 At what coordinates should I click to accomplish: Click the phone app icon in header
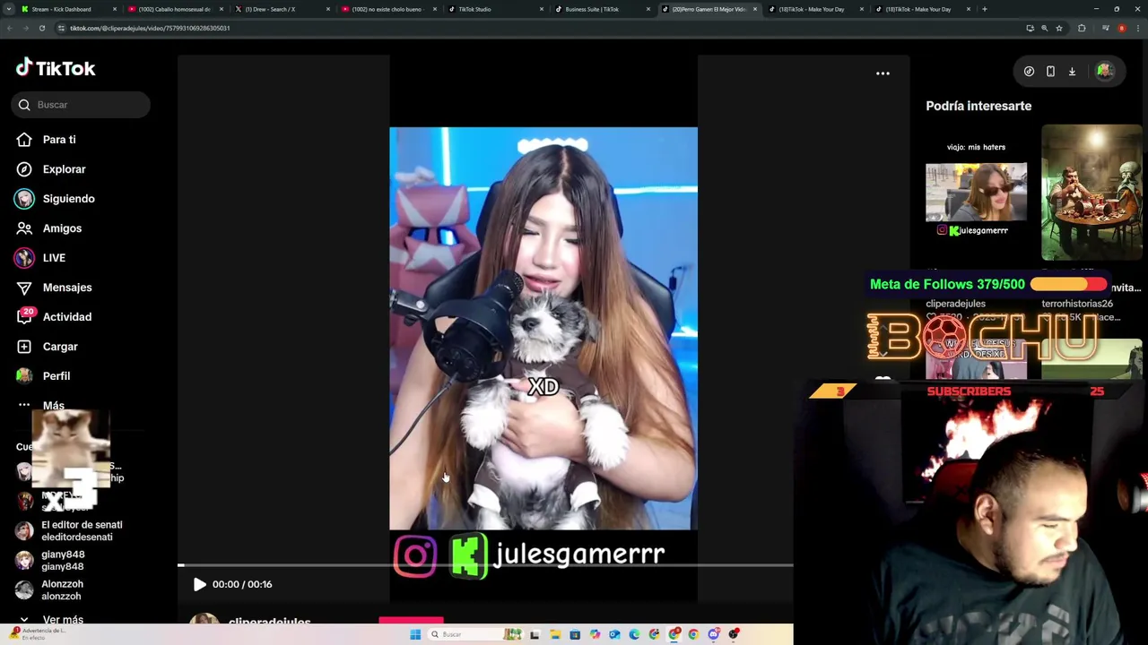[x=1050, y=72]
